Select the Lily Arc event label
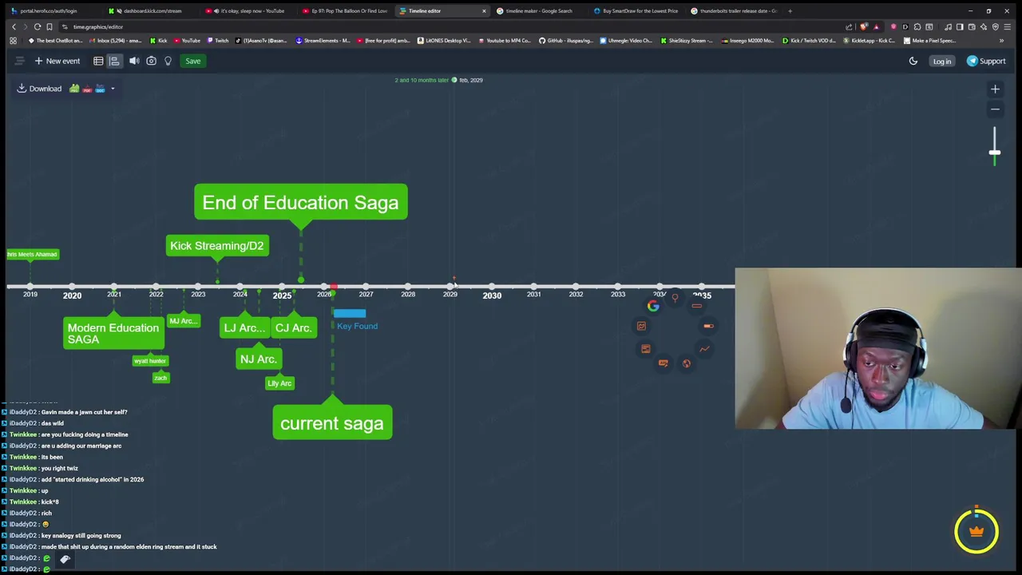 (x=279, y=383)
